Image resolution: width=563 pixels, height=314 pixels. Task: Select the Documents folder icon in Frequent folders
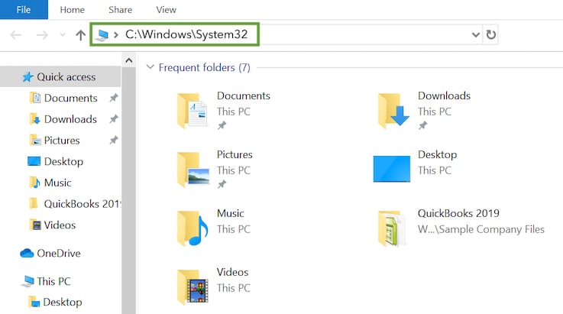click(193, 111)
